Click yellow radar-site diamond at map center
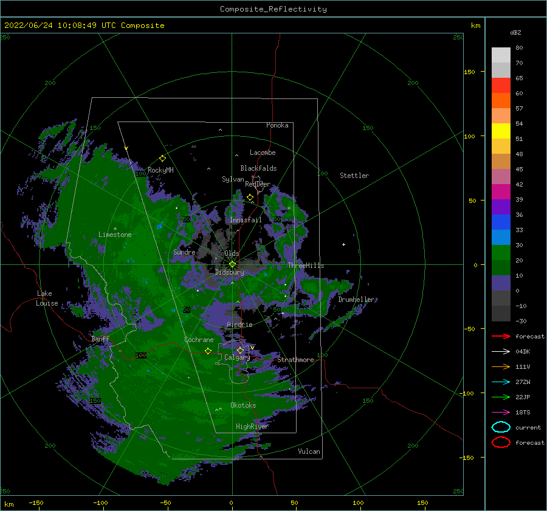Screen dimensions: 547x511 [232, 264]
